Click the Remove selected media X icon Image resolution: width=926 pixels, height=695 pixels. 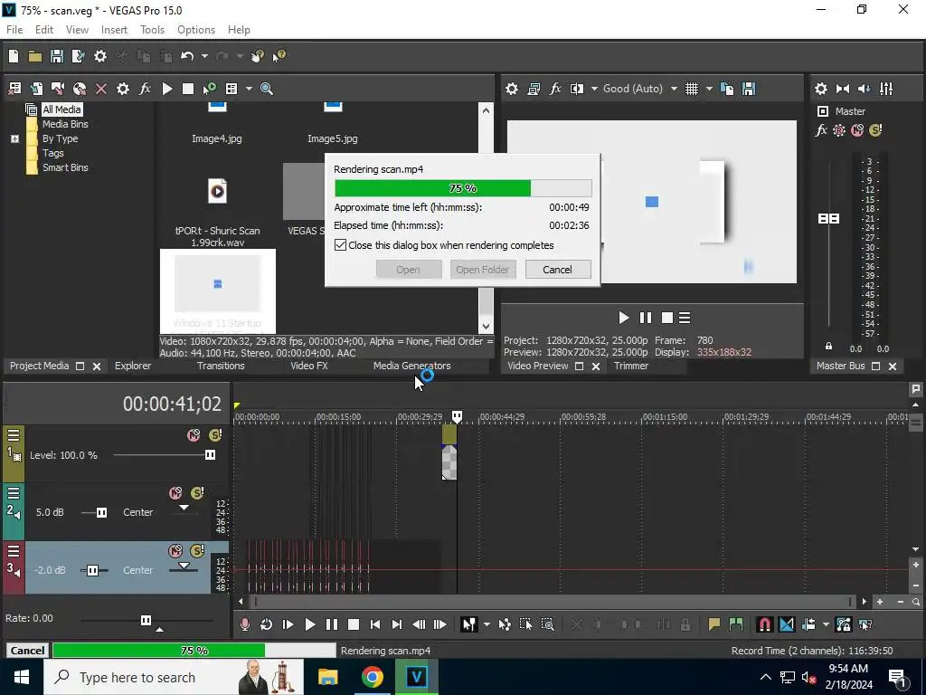click(101, 89)
